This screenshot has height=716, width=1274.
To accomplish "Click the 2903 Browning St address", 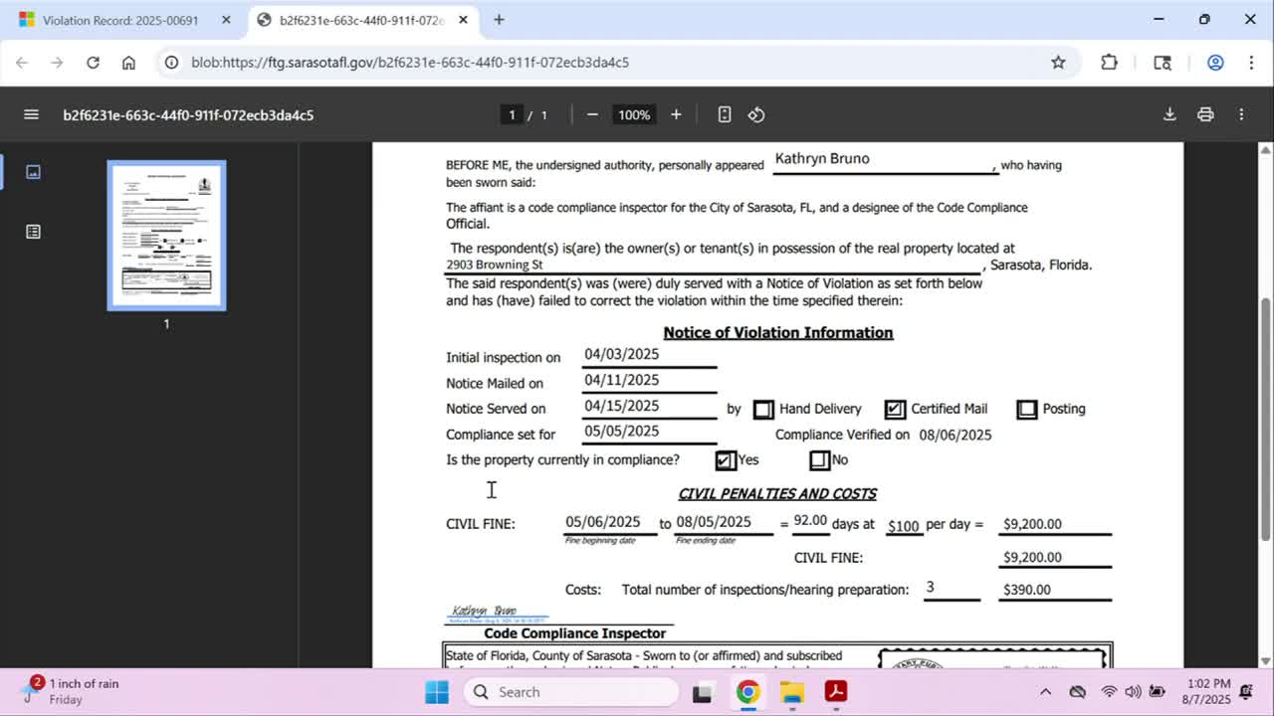I will [x=494, y=266].
